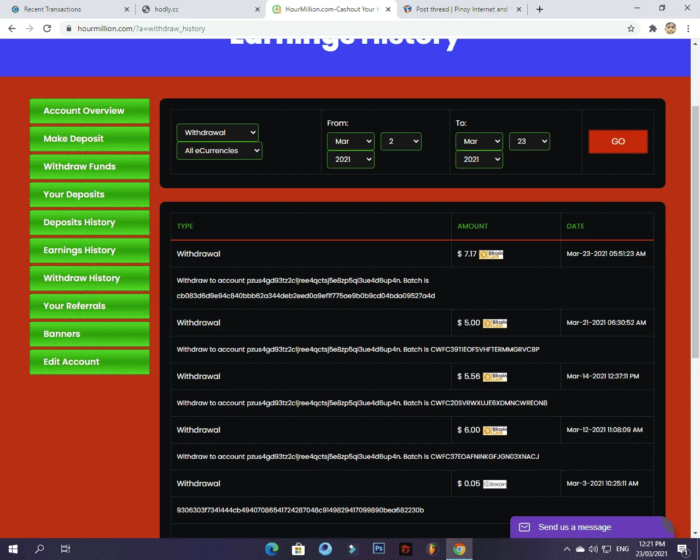700x560 pixels.
Task: Open Earnings History from sidebar
Action: 90,250
